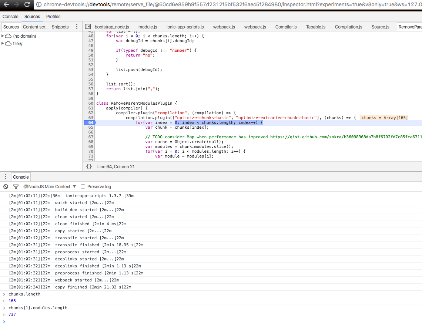Click the gist.github.com link in the TODO comment
Image resolution: width=422 pixels, height=331 pixels.
click(x=346, y=137)
